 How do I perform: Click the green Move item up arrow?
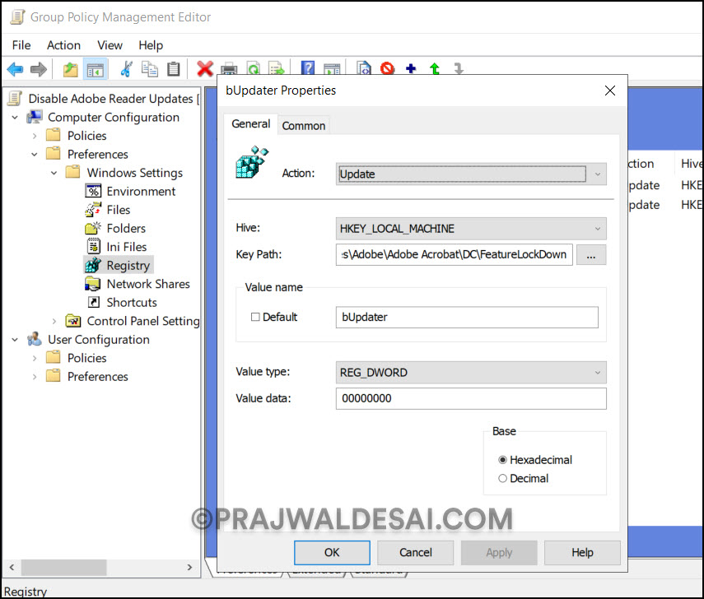click(x=434, y=68)
